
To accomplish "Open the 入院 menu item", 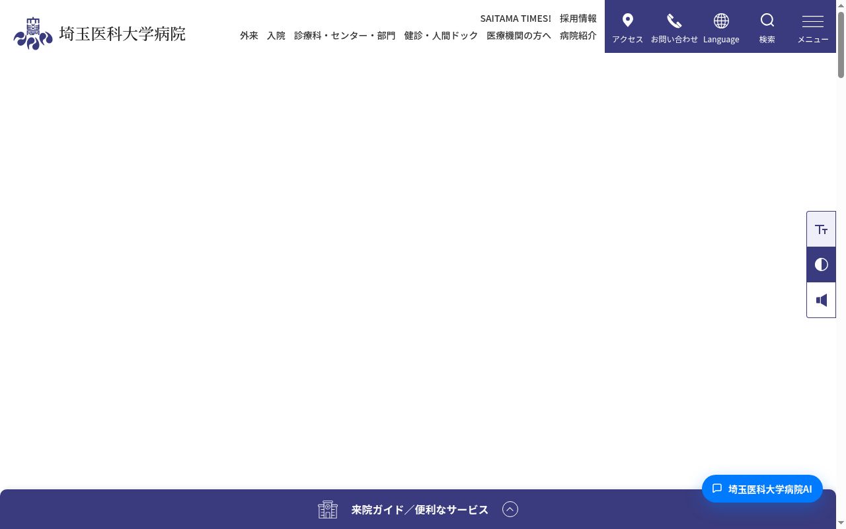I will point(276,36).
